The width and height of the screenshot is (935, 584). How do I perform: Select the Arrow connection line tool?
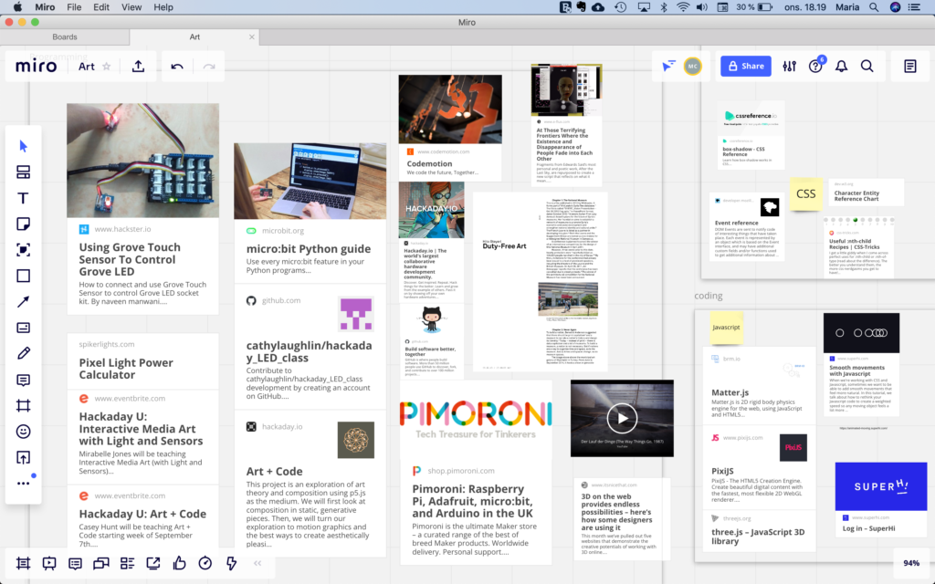point(23,301)
